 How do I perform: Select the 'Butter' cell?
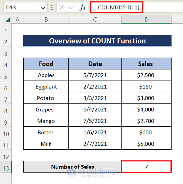coord(46,132)
